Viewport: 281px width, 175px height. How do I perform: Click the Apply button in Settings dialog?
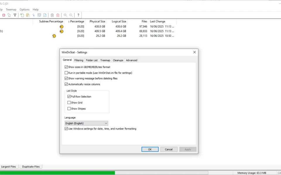tap(188, 149)
